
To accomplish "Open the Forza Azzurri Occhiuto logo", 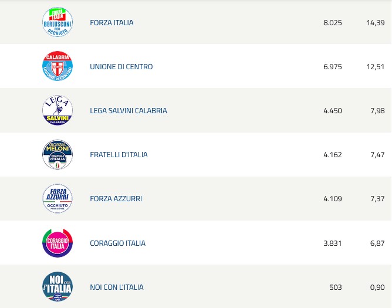I will click(x=58, y=199).
